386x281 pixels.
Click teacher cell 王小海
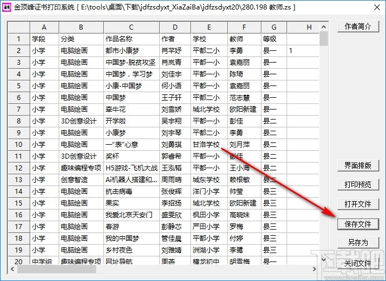click(244, 168)
